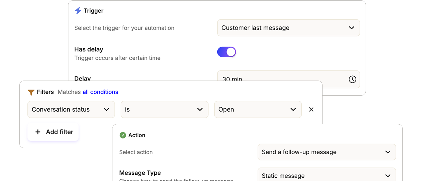The width and height of the screenshot is (422, 181).
Task: Click the clock icon in Delay field
Action: click(x=352, y=79)
